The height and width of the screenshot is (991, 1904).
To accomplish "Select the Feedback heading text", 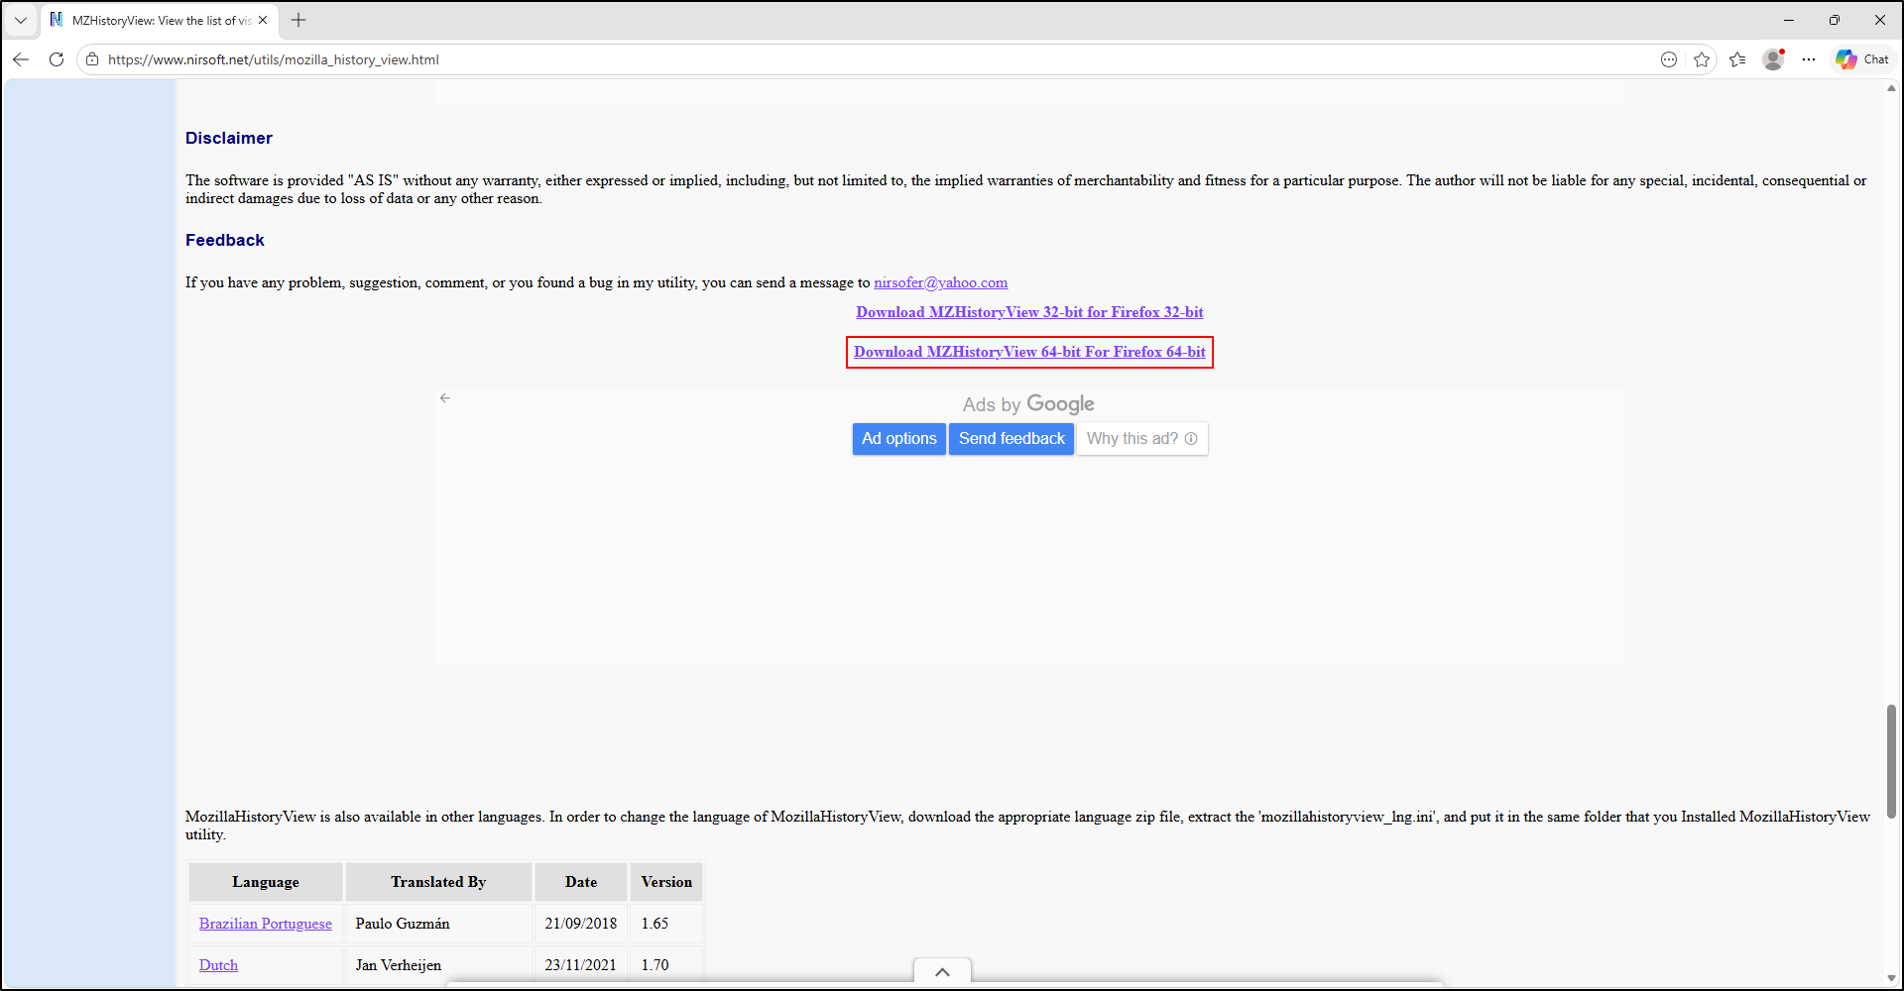I will click(x=225, y=241).
